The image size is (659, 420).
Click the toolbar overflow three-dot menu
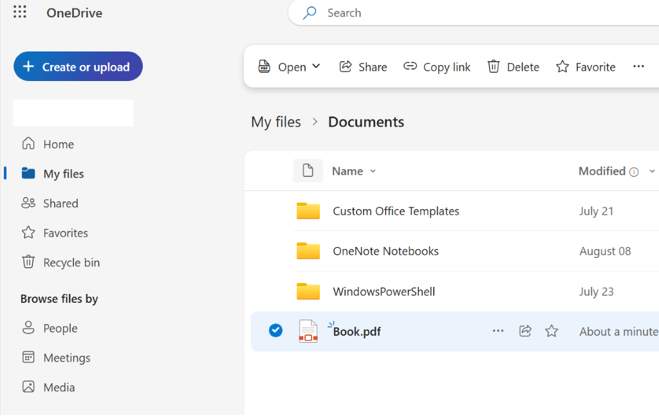tap(638, 66)
